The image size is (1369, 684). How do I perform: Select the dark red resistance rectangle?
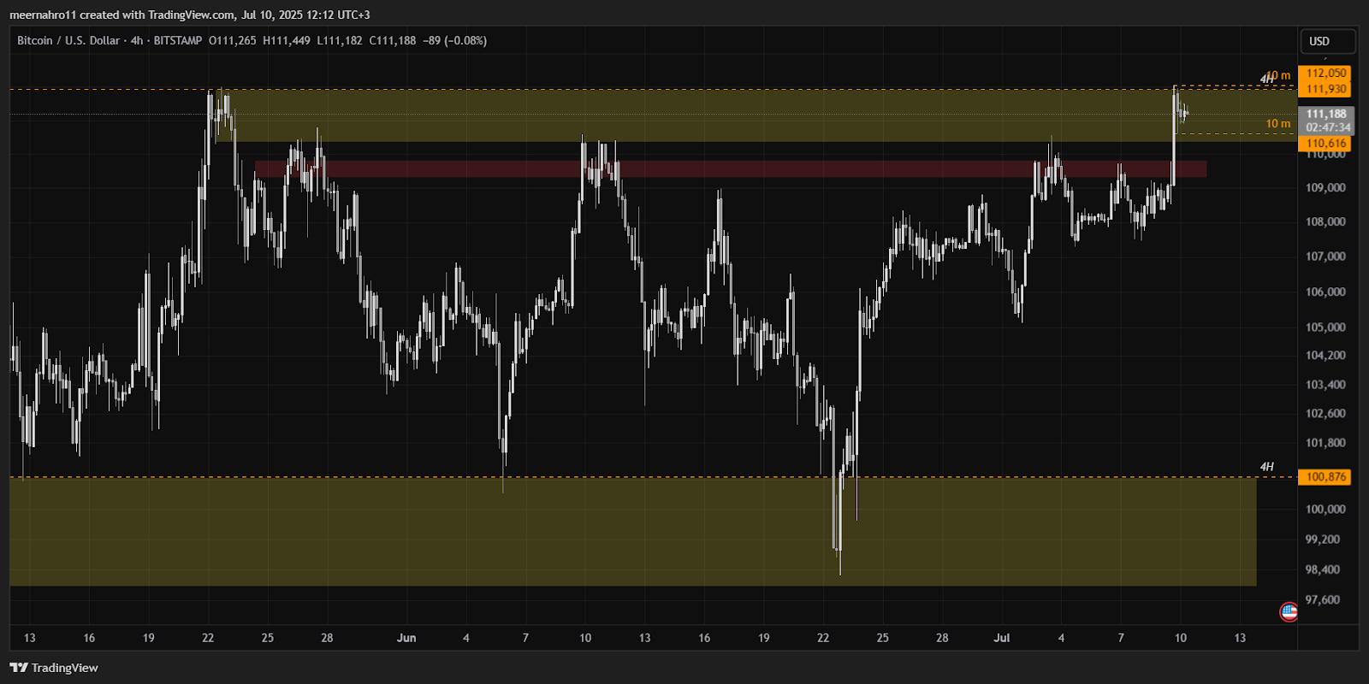point(727,169)
